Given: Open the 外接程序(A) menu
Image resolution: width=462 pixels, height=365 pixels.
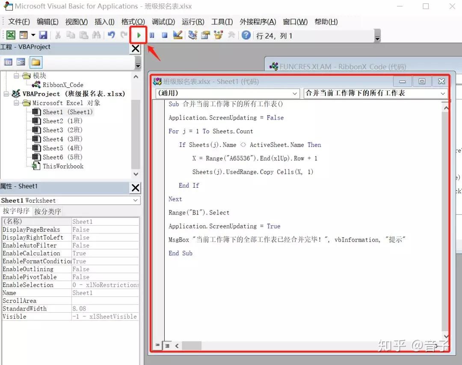Looking at the screenshot, I should (258, 21).
